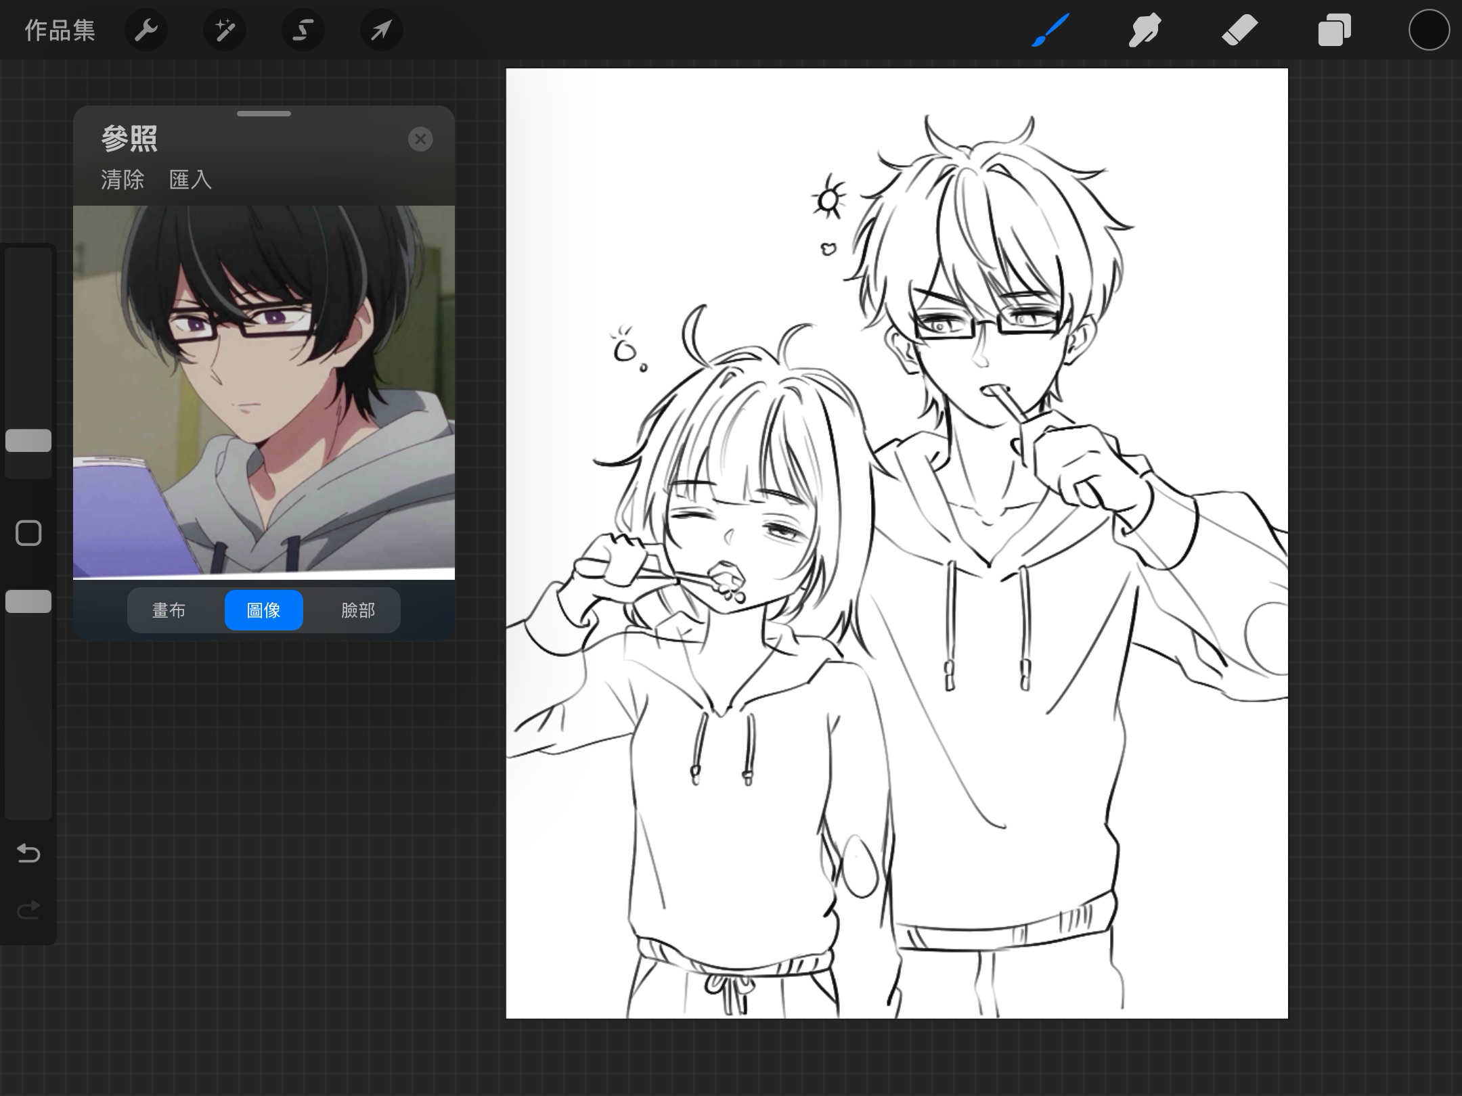Select the 圖像 reference tab
1462x1096 pixels.
263,610
